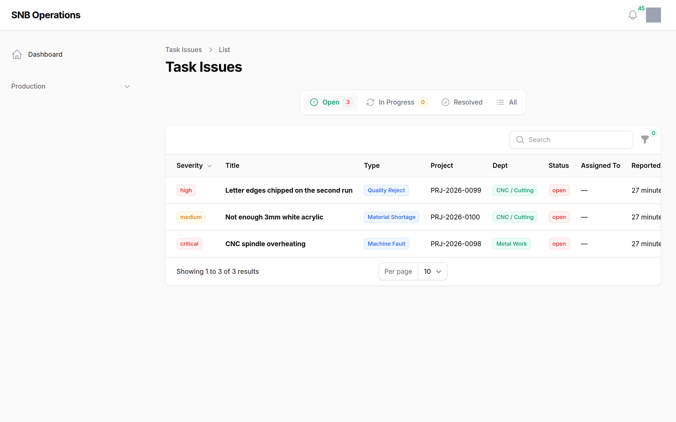Click the Assigned To column header

coord(600,166)
